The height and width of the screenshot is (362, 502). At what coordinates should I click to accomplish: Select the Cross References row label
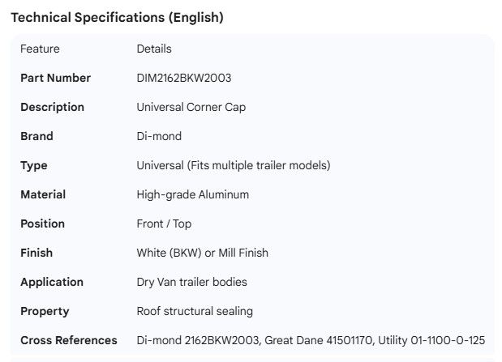click(x=69, y=340)
